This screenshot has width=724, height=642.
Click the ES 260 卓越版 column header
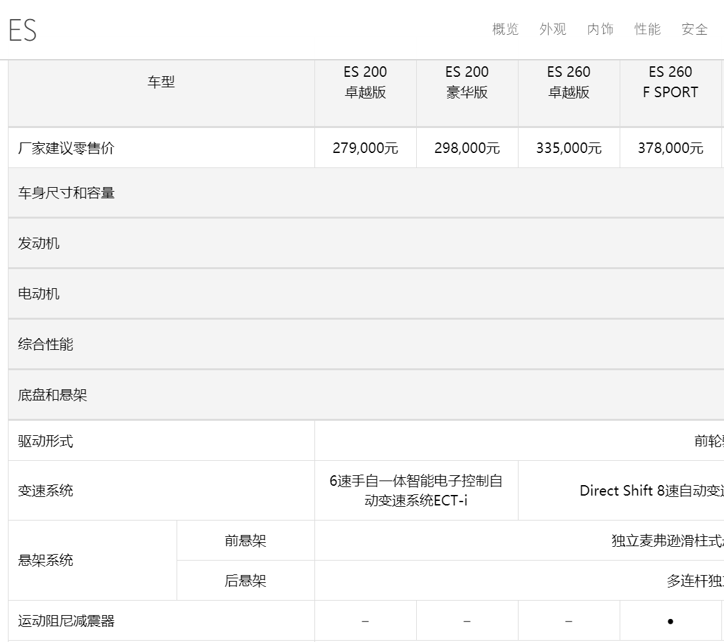pyautogui.click(x=568, y=82)
